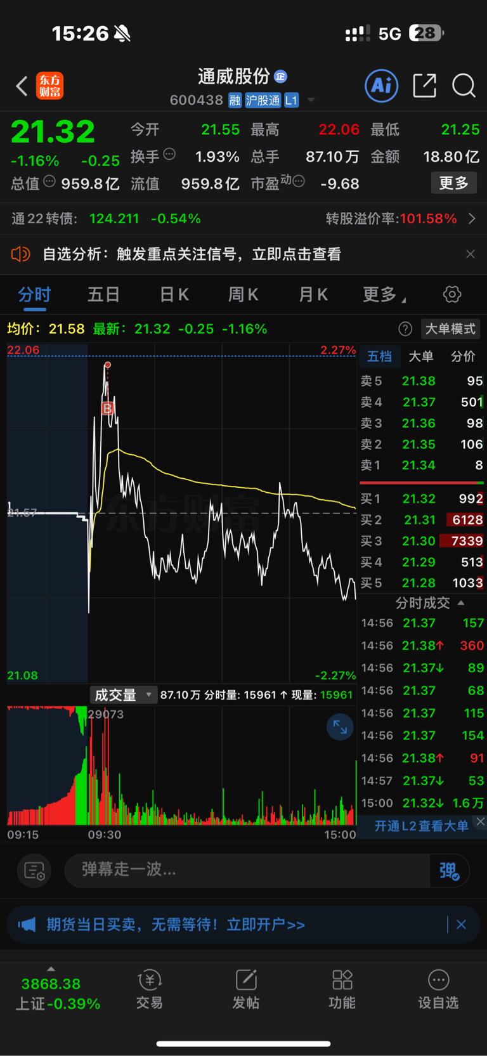Select the 大单 tab

[x=421, y=356]
